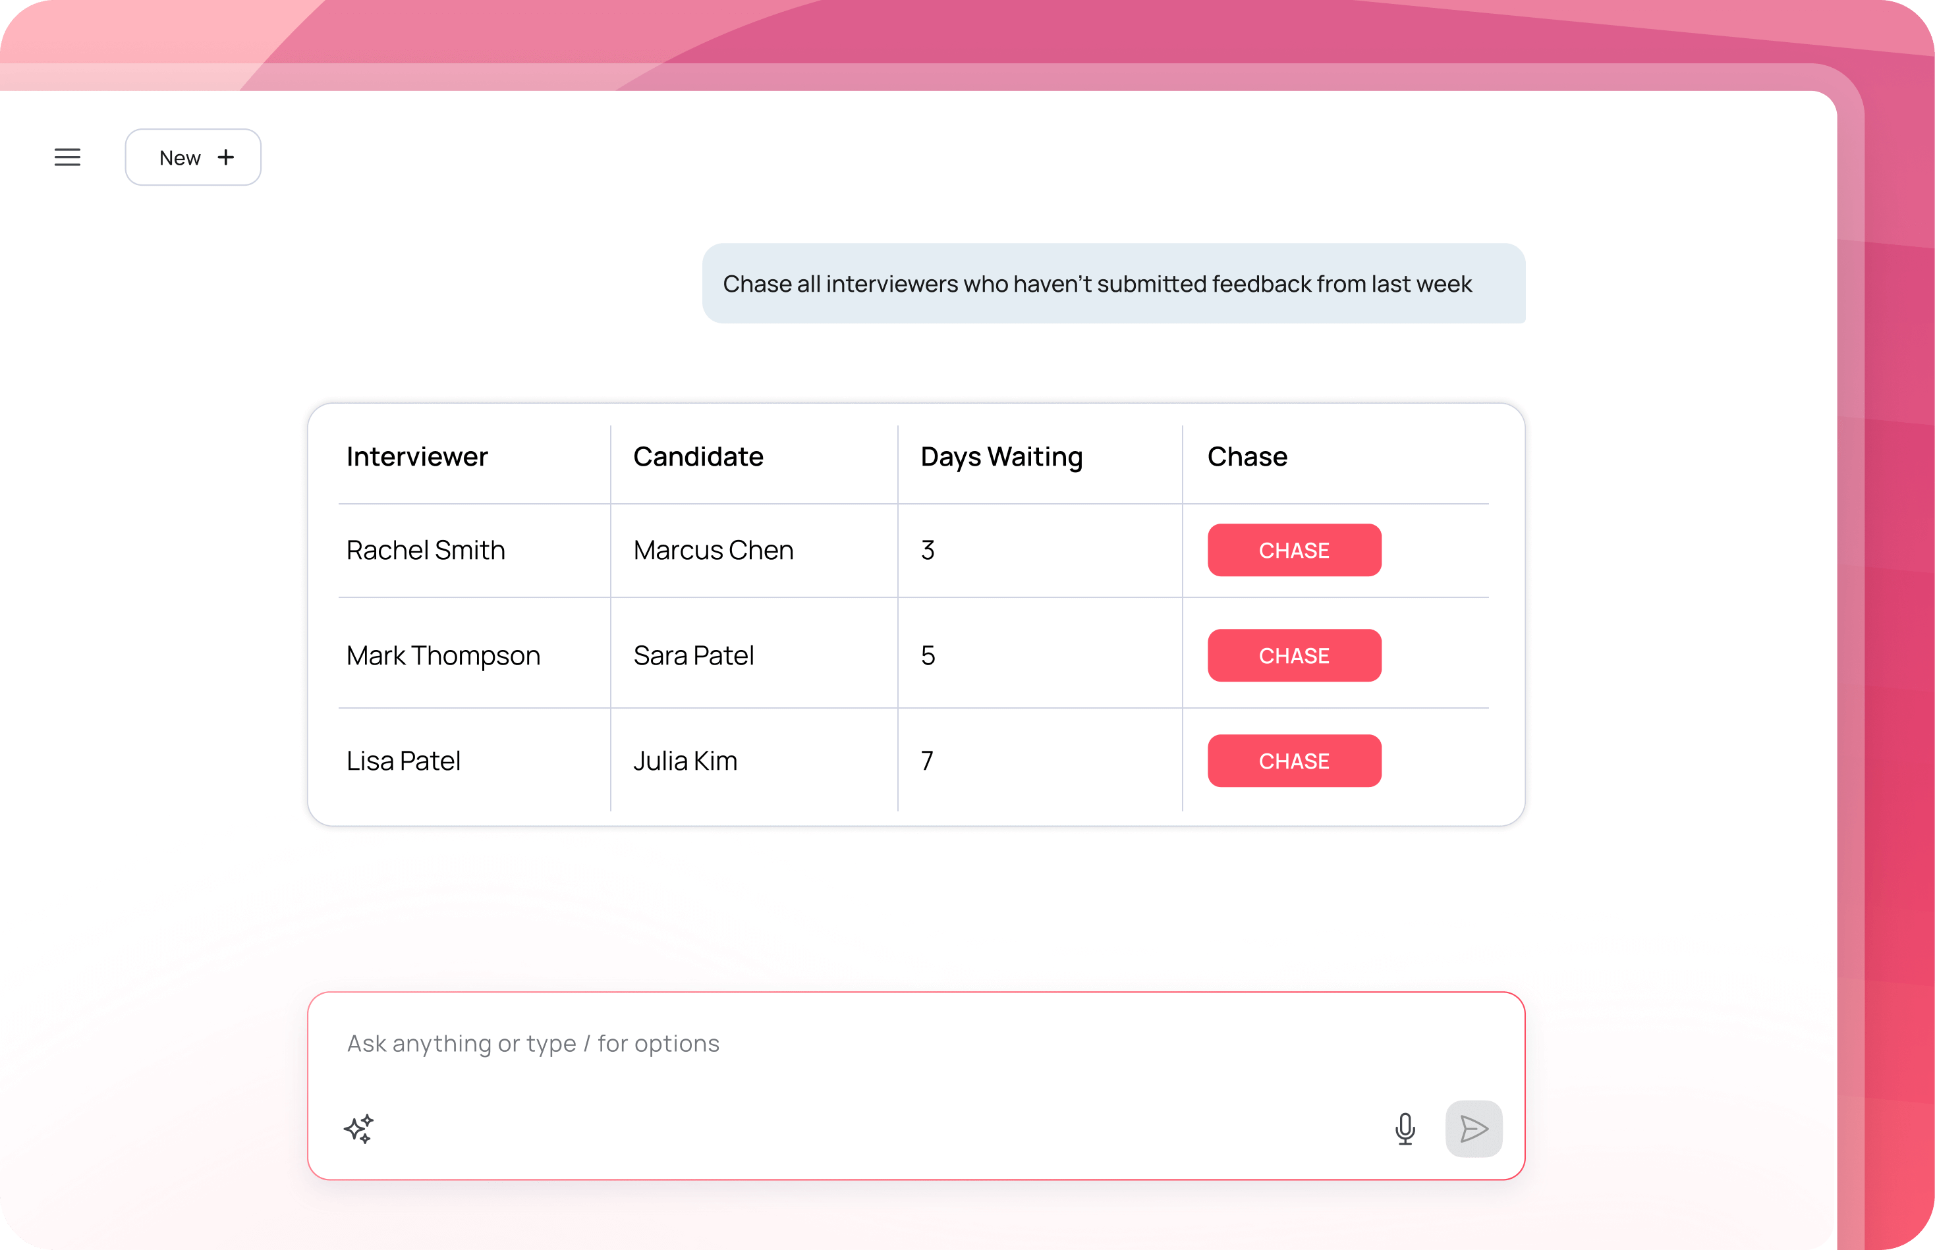Click the Chase column header
Viewport: 1935px width, 1250px height.
click(x=1247, y=457)
